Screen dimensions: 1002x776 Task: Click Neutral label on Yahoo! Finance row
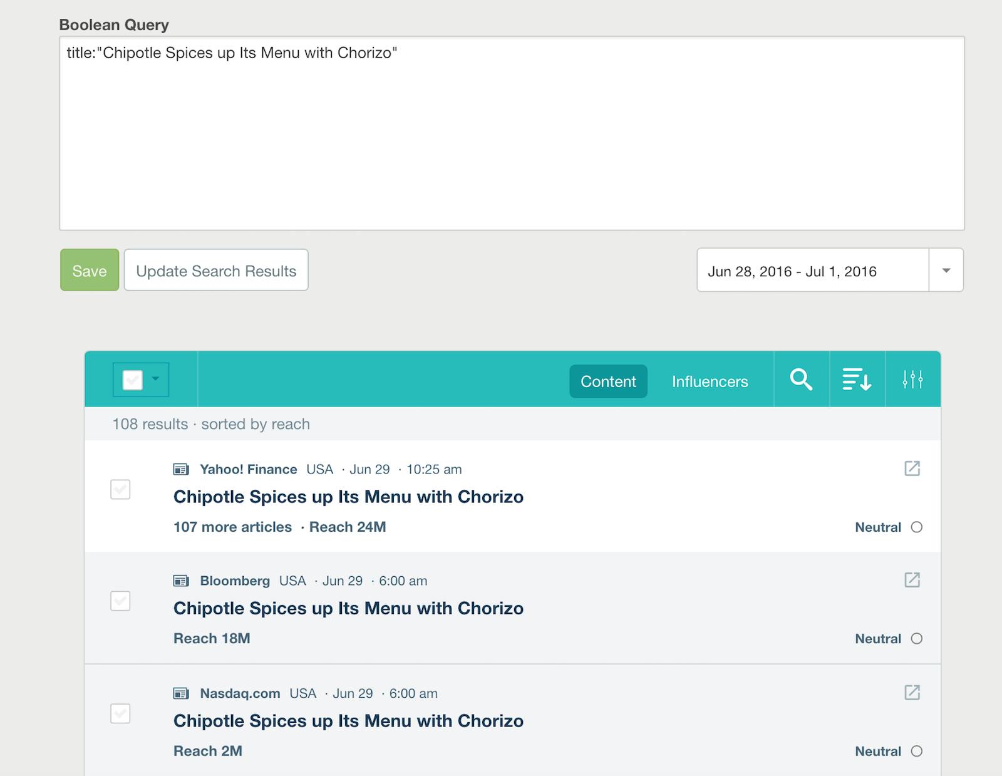[x=878, y=527]
